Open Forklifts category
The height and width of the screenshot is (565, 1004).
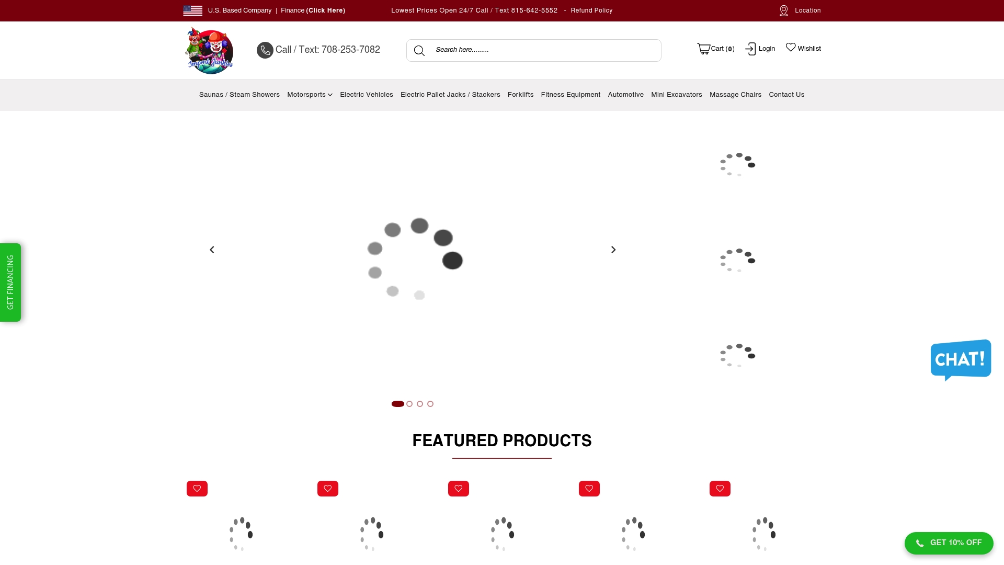point(521,95)
